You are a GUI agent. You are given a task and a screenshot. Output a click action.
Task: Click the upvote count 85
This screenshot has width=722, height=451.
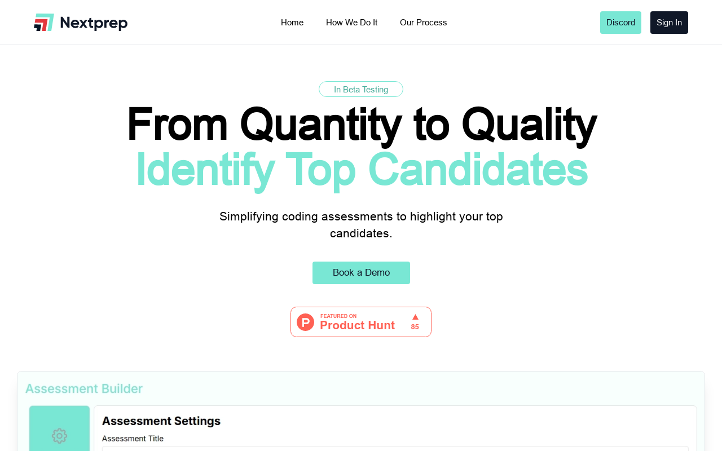coord(415,327)
